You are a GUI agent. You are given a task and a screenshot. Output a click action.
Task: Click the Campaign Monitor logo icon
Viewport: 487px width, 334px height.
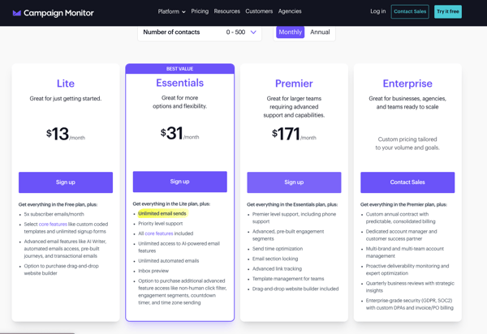tap(17, 13)
